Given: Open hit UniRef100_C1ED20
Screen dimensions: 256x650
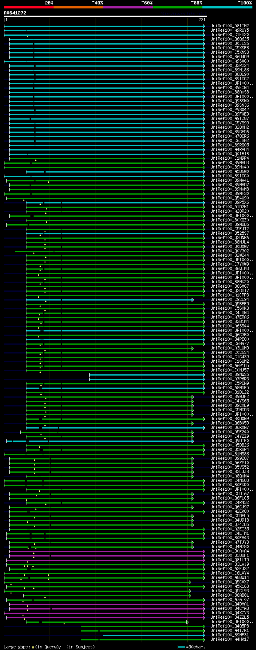Looking at the screenshot, I should [230, 35].
